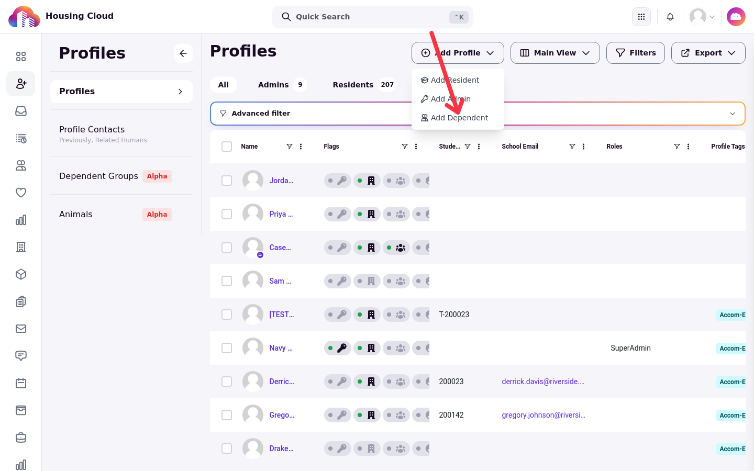Viewport: 754px width, 471px height.
Task: Click the Name column filter icon
Action: [290, 147]
